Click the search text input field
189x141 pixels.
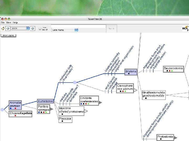pos(78,26)
